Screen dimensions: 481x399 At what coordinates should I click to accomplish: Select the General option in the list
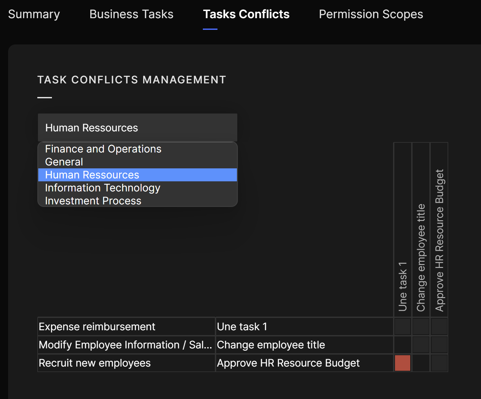tap(64, 162)
